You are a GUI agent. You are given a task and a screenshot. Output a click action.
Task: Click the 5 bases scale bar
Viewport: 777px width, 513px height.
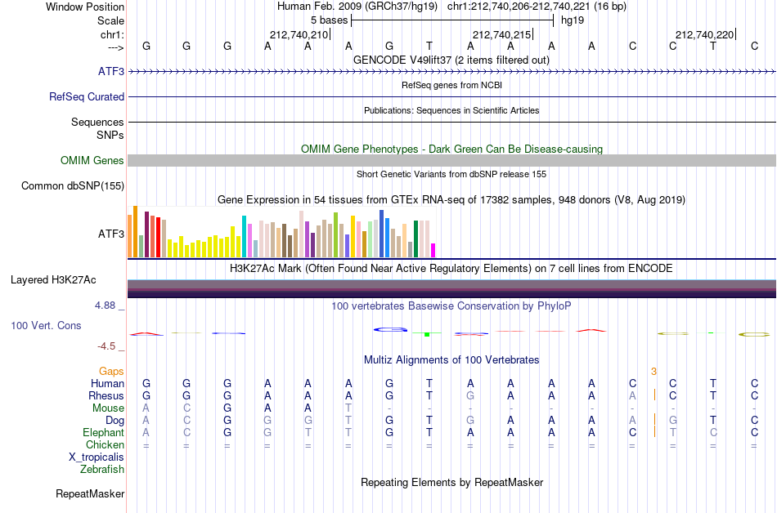coord(452,20)
